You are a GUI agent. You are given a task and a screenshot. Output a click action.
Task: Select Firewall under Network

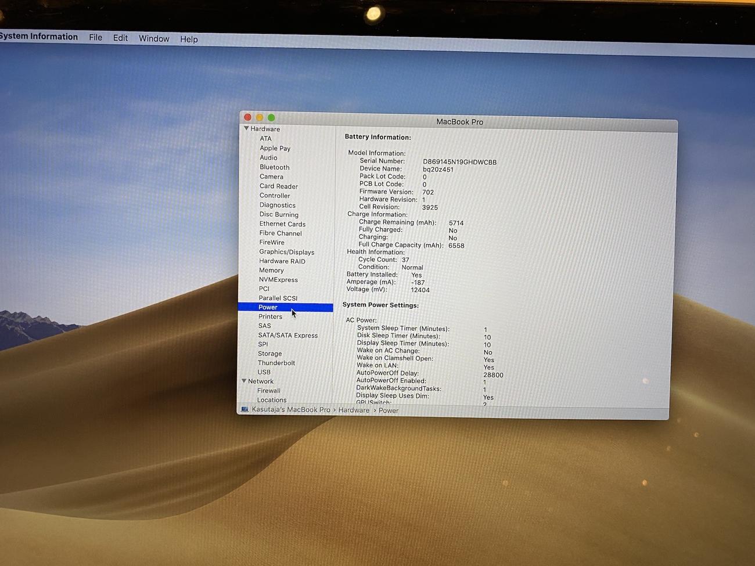269,391
